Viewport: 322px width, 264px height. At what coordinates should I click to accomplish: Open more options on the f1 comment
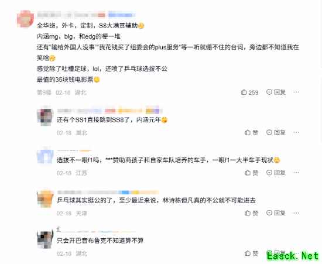click(x=296, y=173)
